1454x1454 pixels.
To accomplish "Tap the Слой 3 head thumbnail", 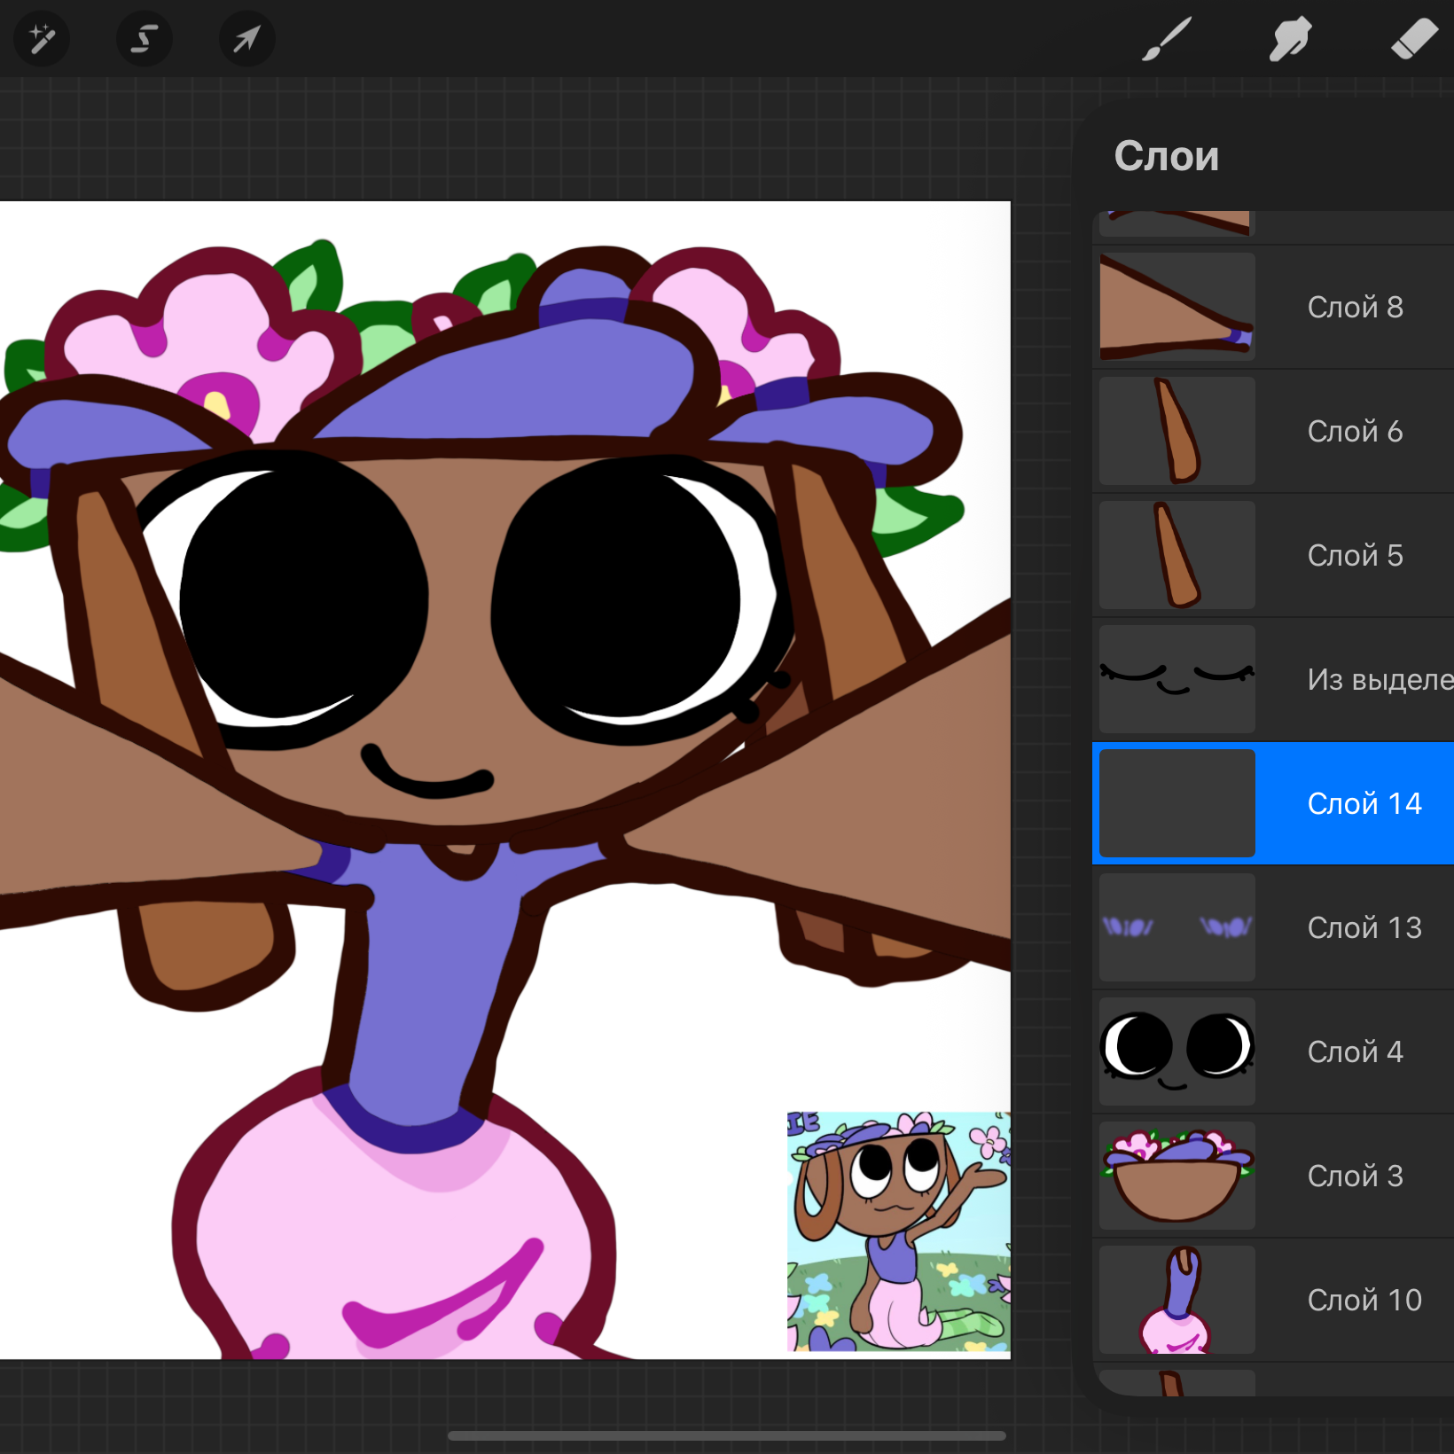I will pos(1177,1176).
